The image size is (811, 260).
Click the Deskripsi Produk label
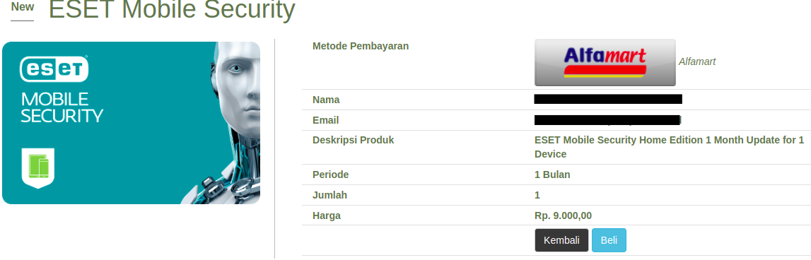click(354, 140)
